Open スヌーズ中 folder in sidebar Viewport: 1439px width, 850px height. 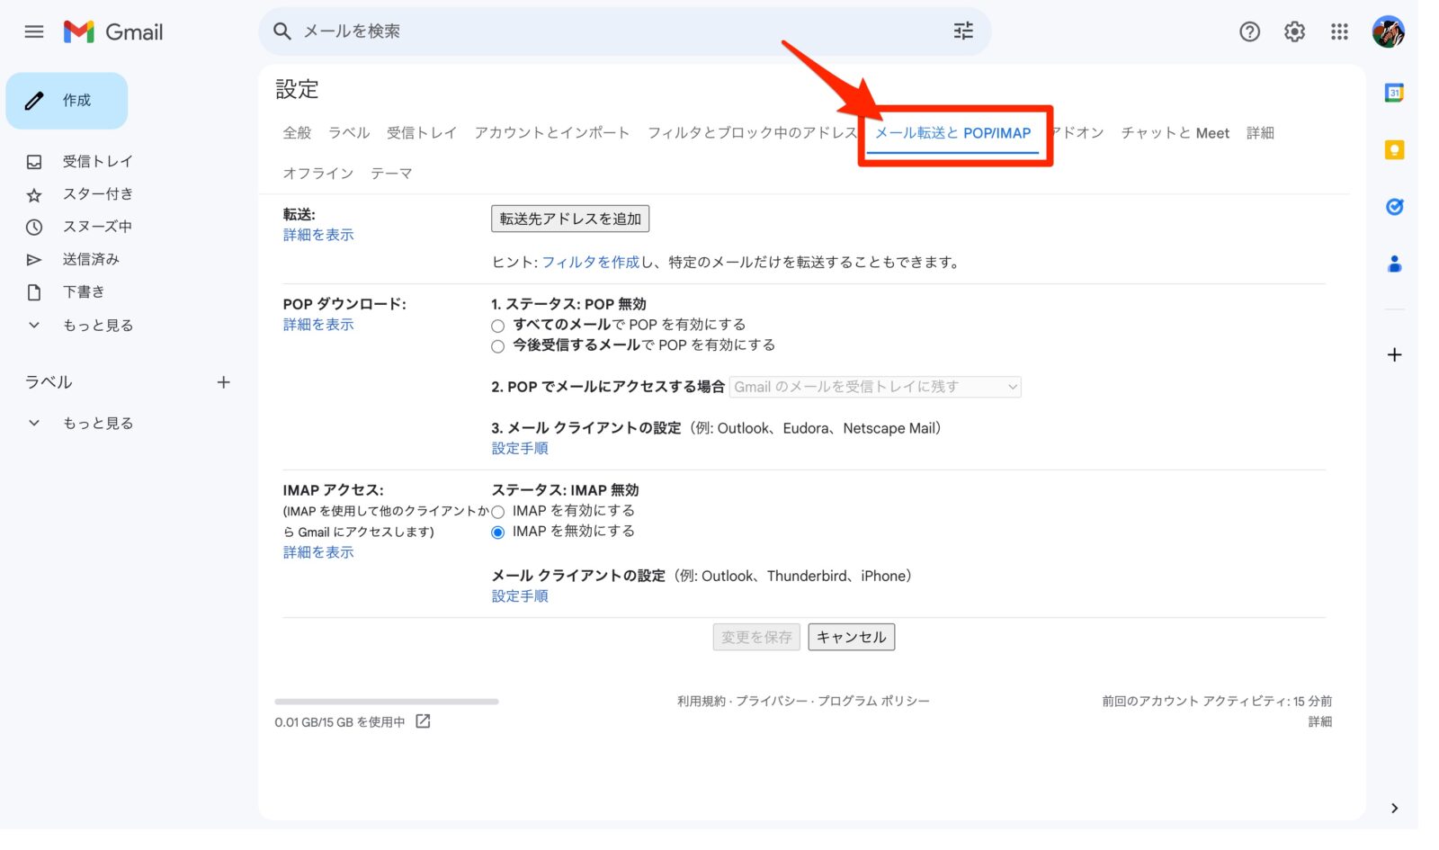tap(97, 227)
